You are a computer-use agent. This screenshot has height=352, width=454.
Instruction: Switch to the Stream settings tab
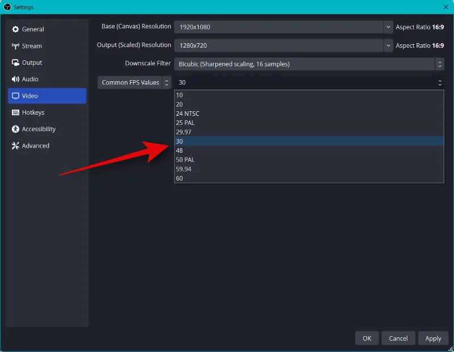[x=47, y=46]
